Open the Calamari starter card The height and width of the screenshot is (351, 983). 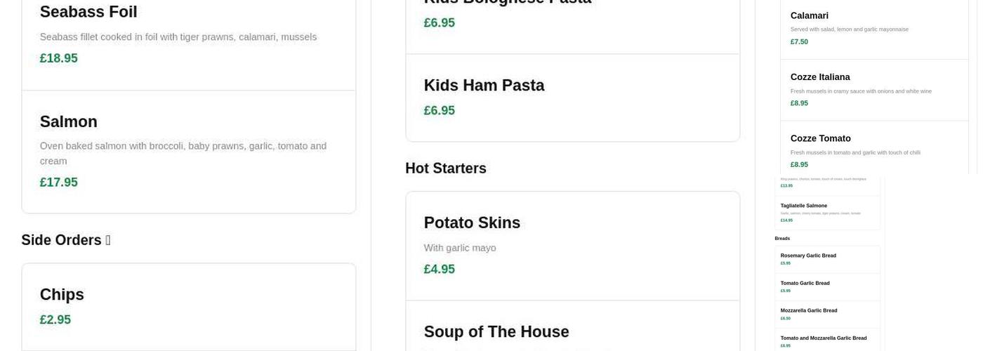[809, 15]
